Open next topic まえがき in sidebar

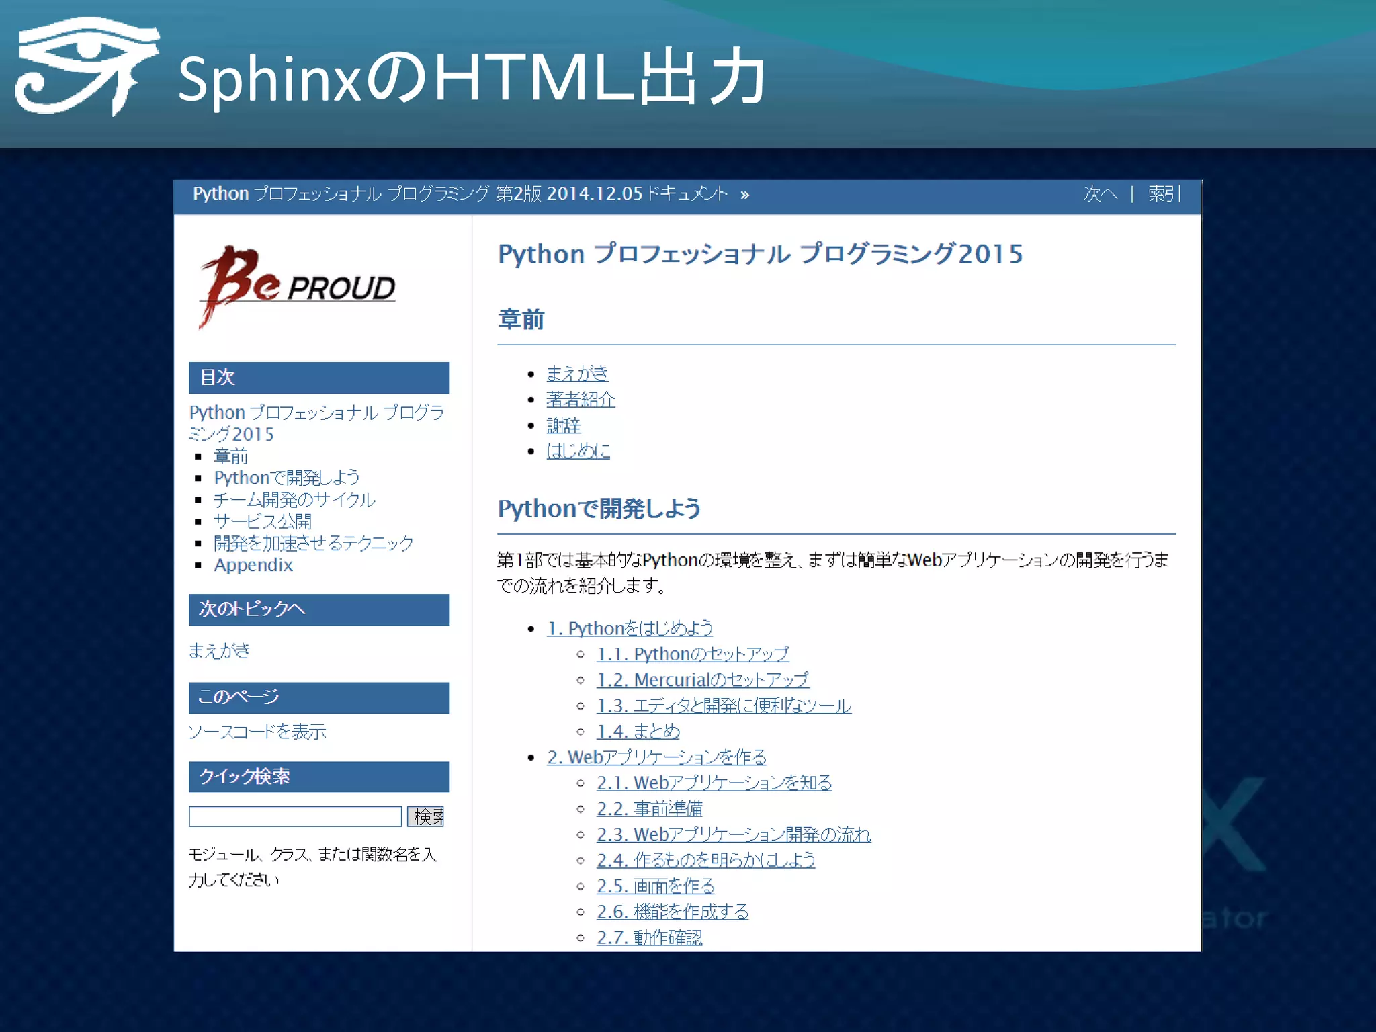pos(219,650)
